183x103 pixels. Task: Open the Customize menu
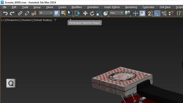(x=148, y=7)
